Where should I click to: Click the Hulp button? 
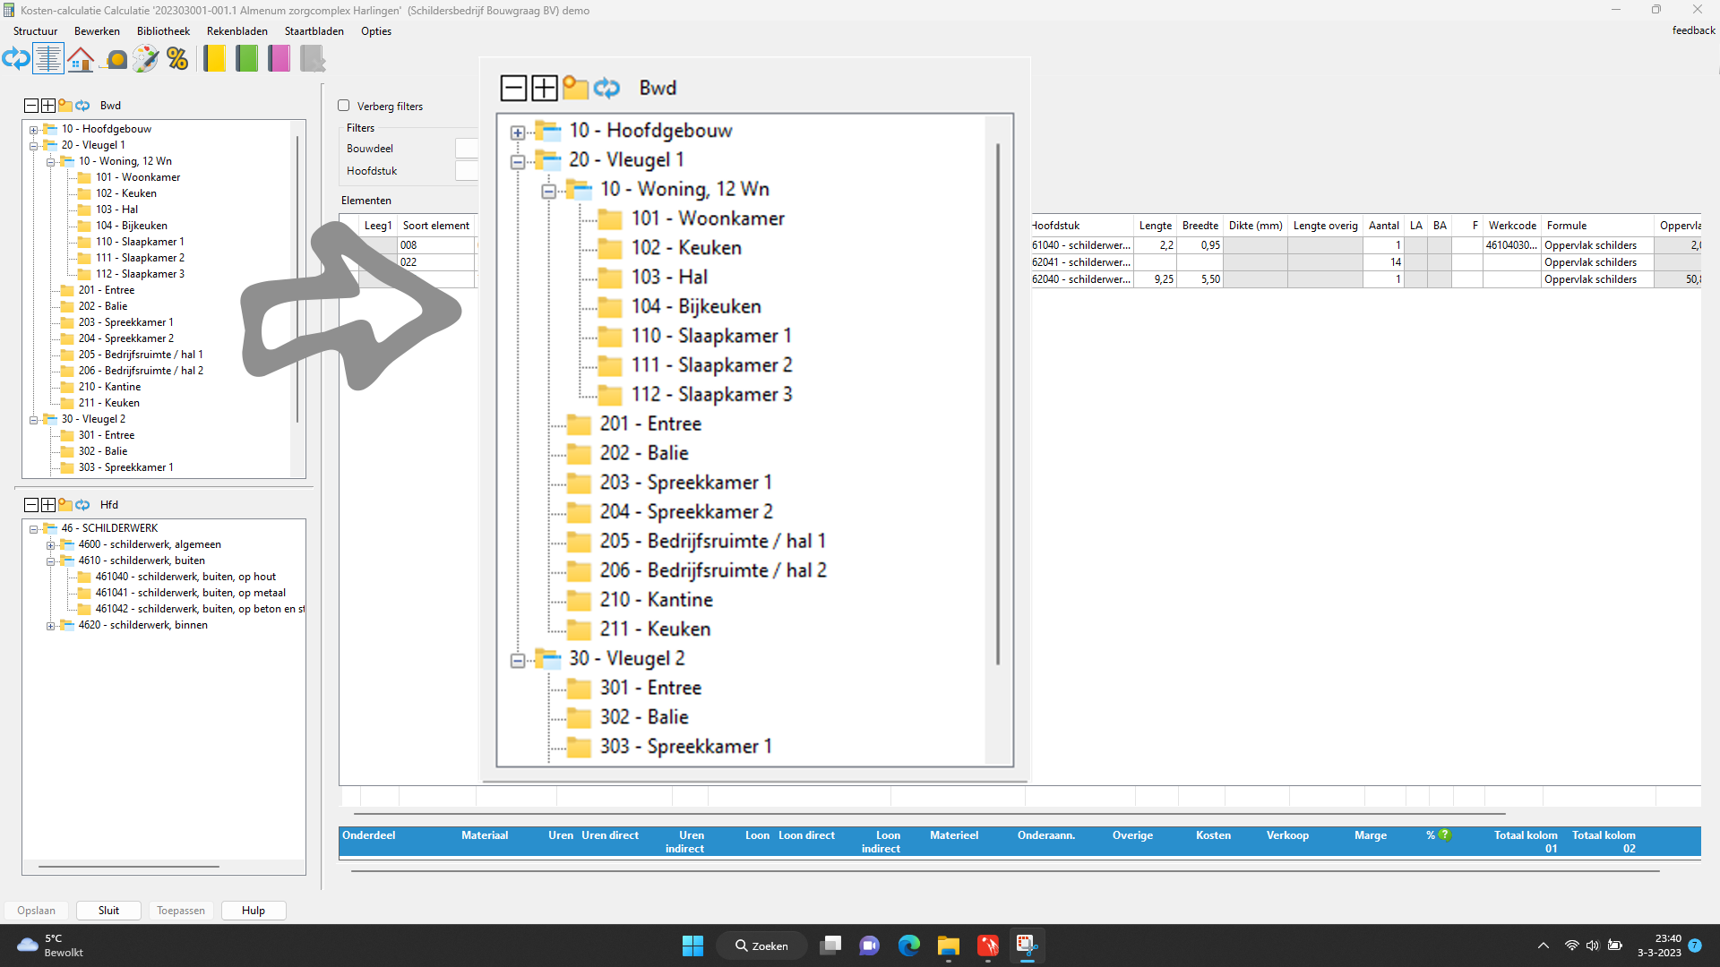point(254,911)
